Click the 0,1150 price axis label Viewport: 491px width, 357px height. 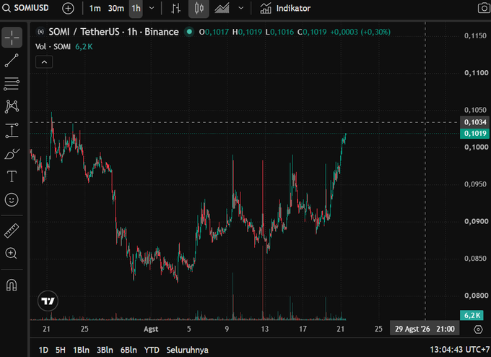tap(476, 35)
